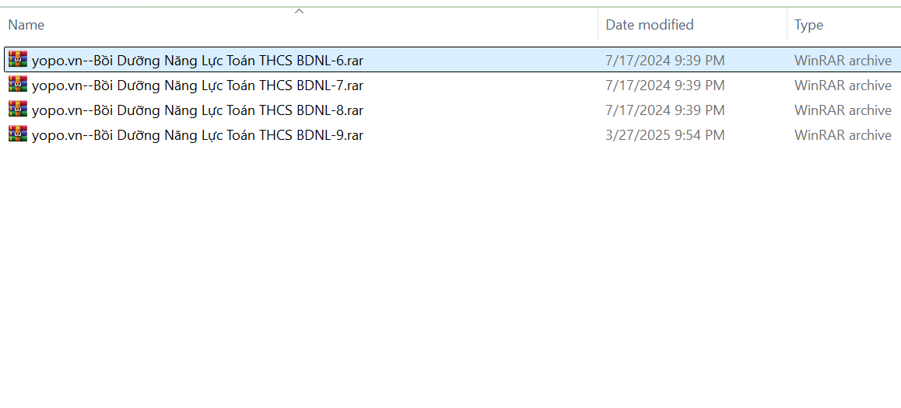Click the WinRAR archive type of BDNL-6.rar
This screenshot has width=901, height=408.
coord(843,61)
